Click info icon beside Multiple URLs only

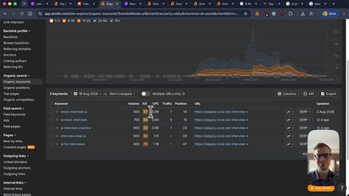(x=184, y=94)
